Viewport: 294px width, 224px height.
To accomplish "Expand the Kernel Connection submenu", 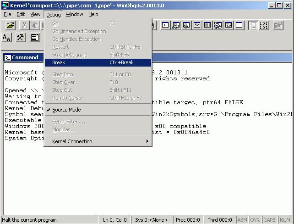I will 98,141.
